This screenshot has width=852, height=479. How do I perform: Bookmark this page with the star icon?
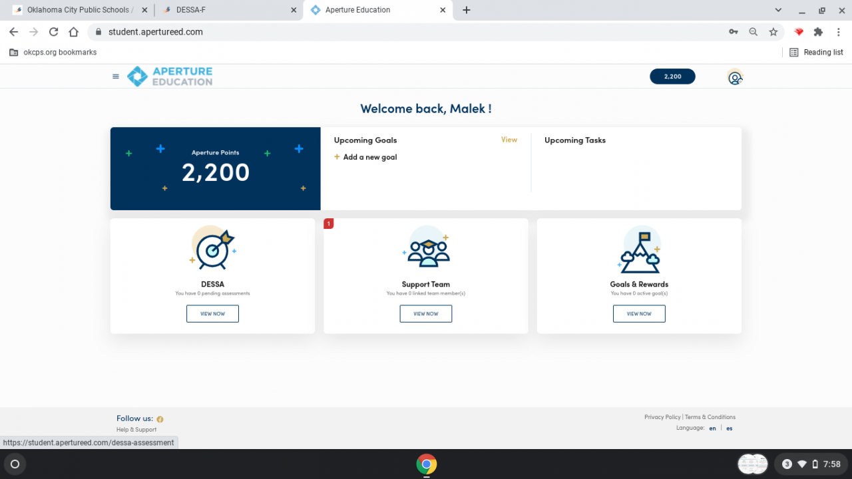click(773, 32)
